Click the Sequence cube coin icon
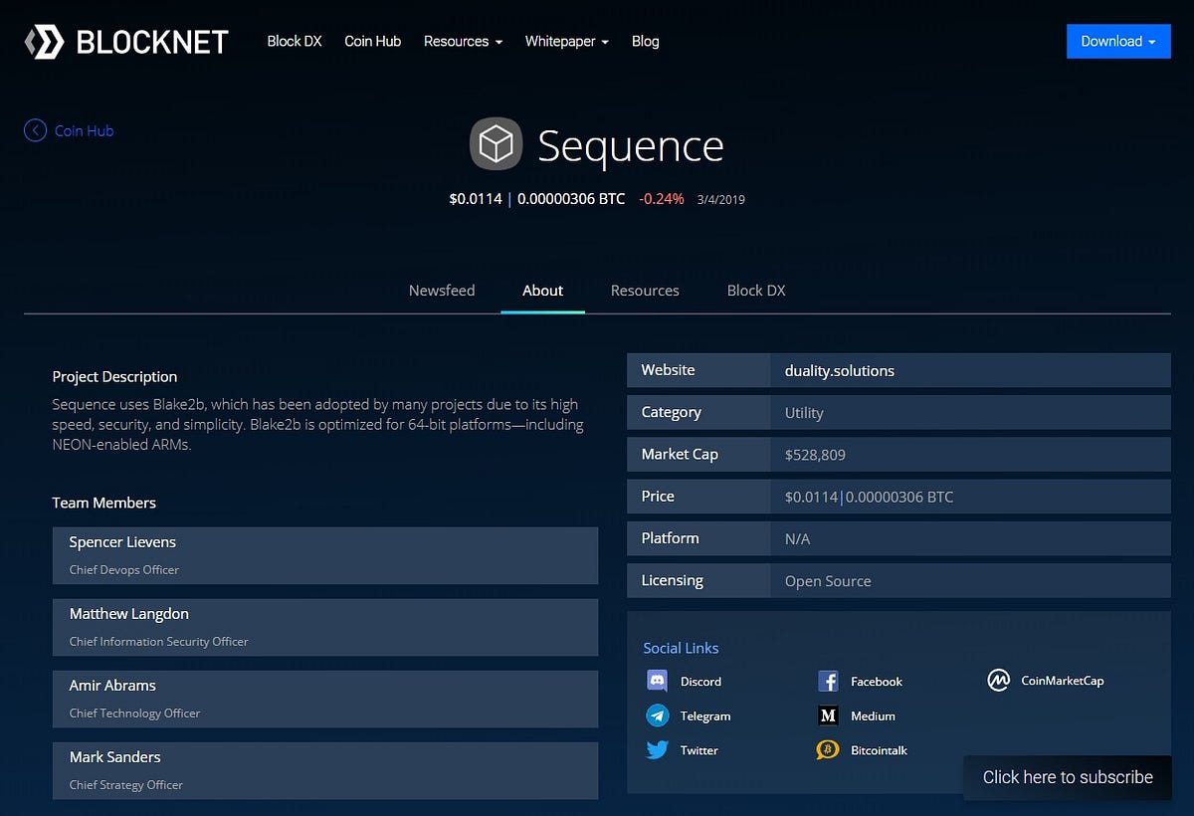Screen dimensions: 1194x816 [496, 144]
